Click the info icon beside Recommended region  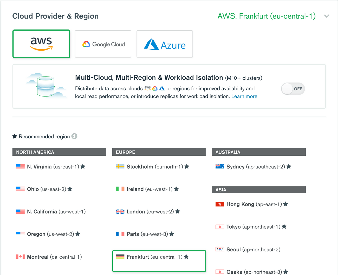(75, 136)
